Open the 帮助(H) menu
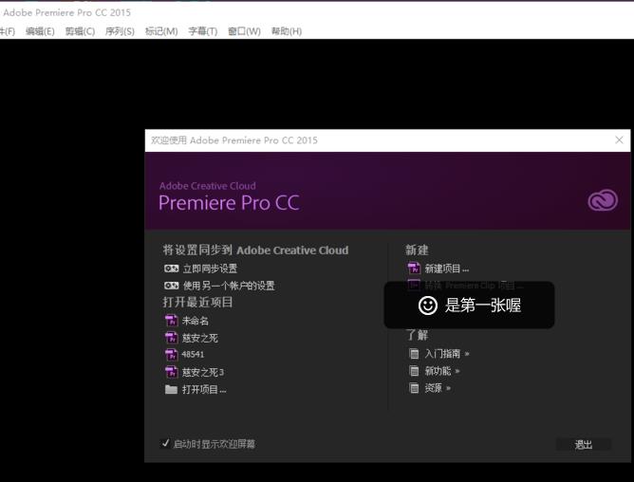This screenshot has width=634, height=482. [x=287, y=31]
